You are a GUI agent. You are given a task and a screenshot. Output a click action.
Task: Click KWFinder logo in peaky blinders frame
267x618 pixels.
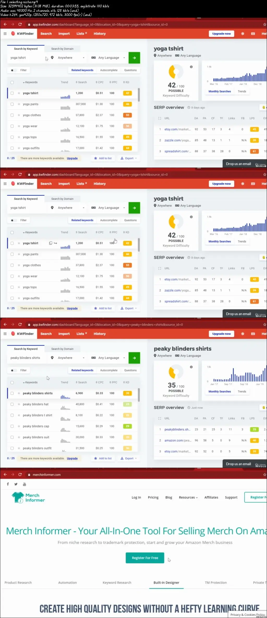pyautogui.click(x=22, y=334)
